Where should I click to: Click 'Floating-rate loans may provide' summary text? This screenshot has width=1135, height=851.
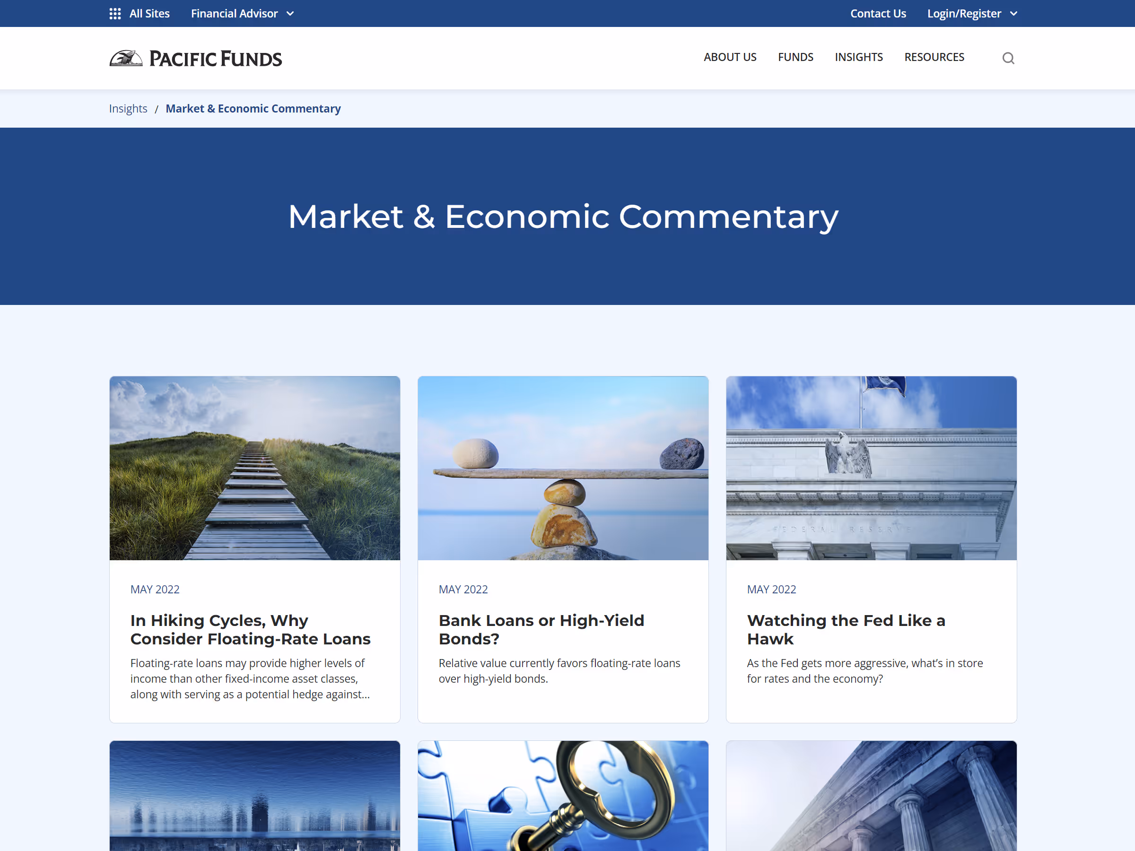tap(250, 678)
